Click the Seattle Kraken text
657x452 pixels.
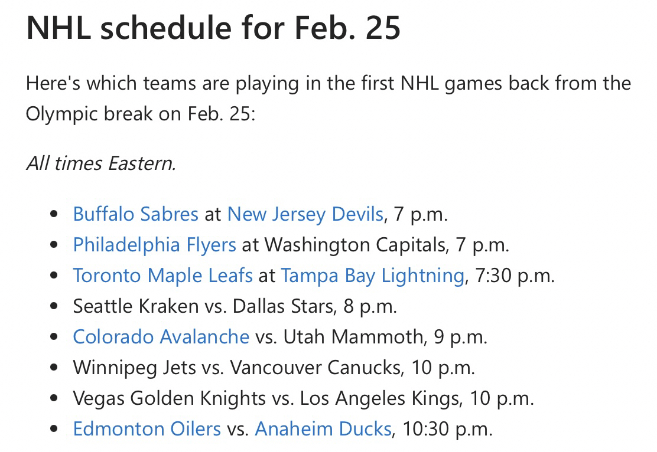[x=135, y=306]
